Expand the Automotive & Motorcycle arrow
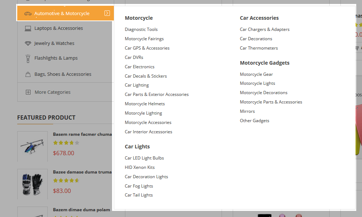Viewport: 362px width, 217px height. pos(107,13)
